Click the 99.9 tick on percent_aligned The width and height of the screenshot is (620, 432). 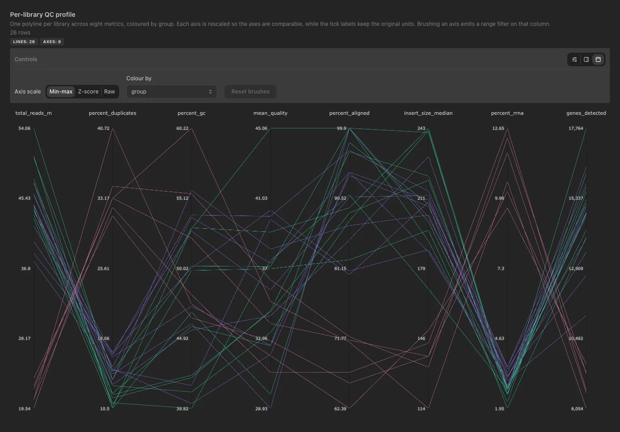coord(341,128)
